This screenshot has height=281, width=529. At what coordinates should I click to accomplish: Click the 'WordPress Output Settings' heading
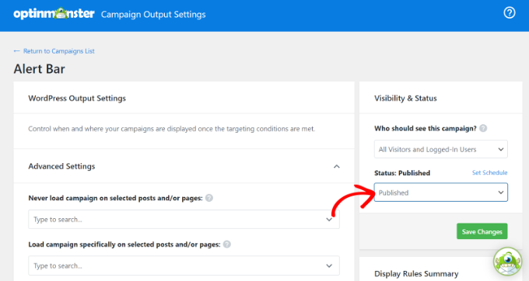pyautogui.click(x=77, y=99)
